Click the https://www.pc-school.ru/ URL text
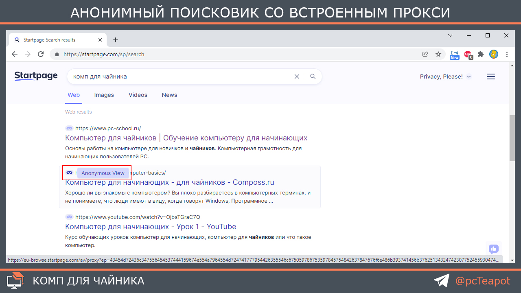Image resolution: width=521 pixels, height=293 pixels. [108, 128]
